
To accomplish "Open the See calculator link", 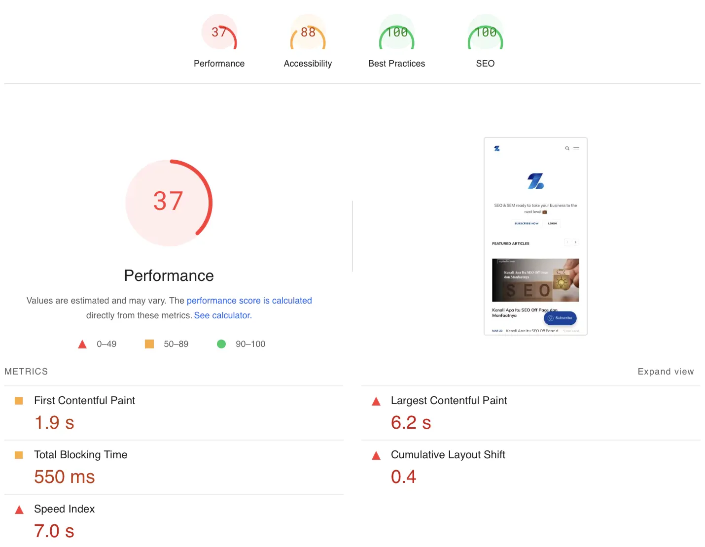I will tap(222, 315).
